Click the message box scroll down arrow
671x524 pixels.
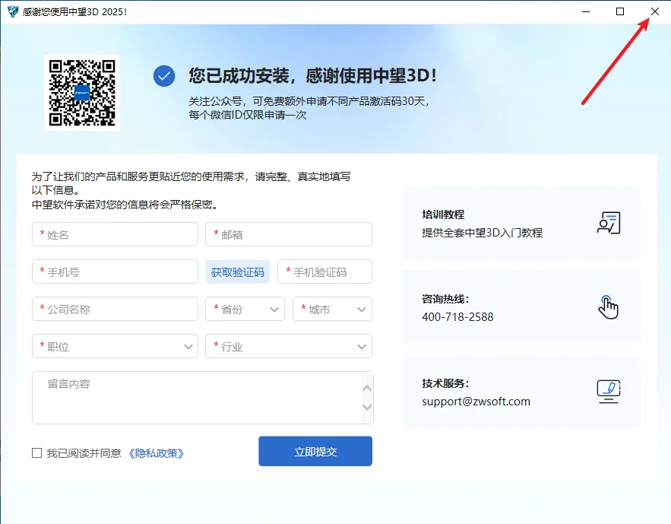(x=367, y=407)
